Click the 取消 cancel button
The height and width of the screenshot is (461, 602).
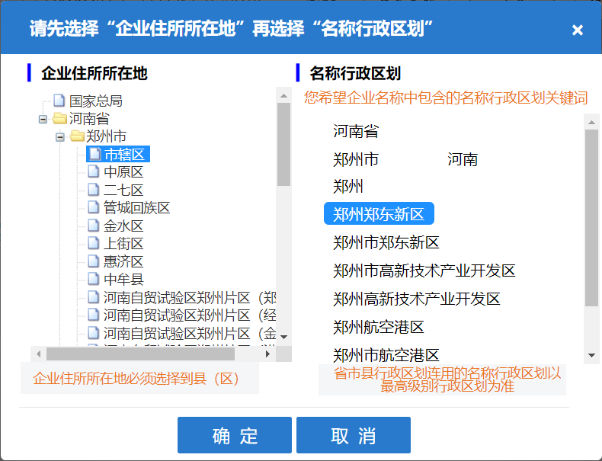tap(354, 435)
